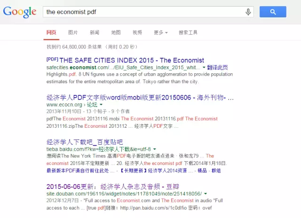The image size is (301, 218).
Task: Open the 经济学人PDF文字版word版mobi版 result
Action: 140,97
